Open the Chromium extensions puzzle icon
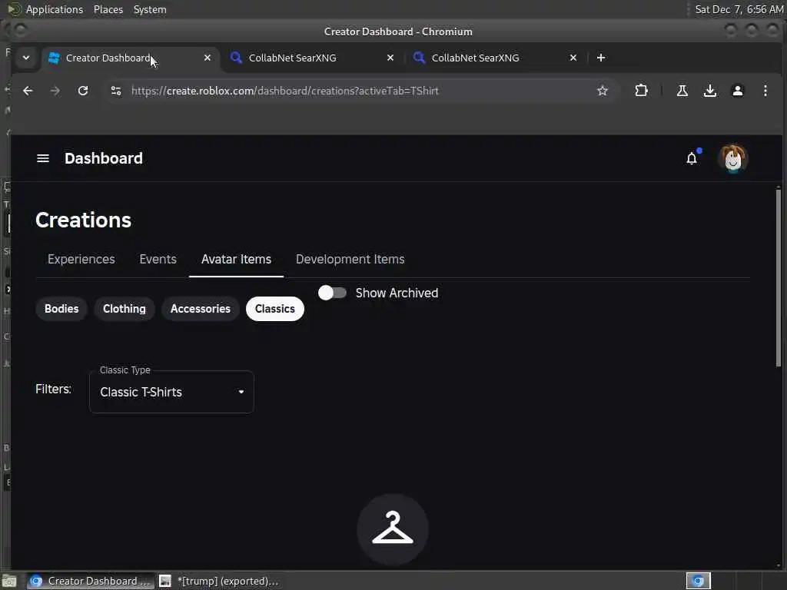The image size is (787, 590). 641,91
